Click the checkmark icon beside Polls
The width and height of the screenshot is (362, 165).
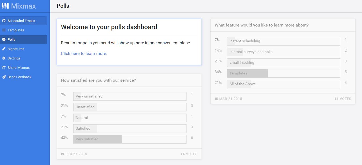(4, 39)
